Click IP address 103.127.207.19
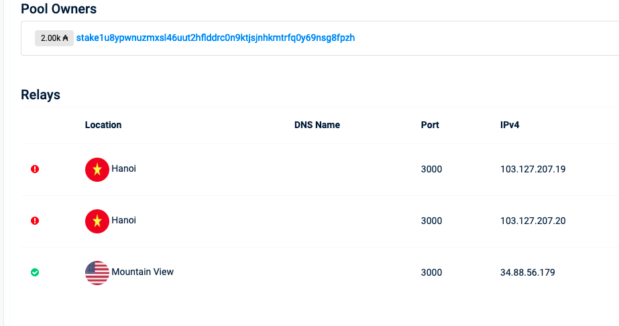The image size is (619, 326). (x=533, y=169)
